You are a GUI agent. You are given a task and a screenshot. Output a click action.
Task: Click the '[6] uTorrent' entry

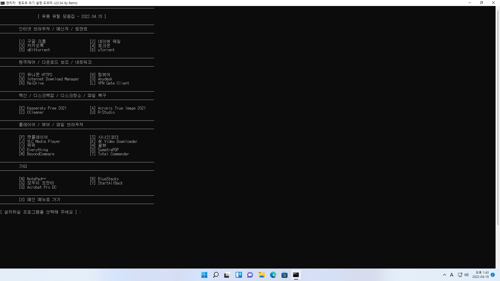coord(102,50)
